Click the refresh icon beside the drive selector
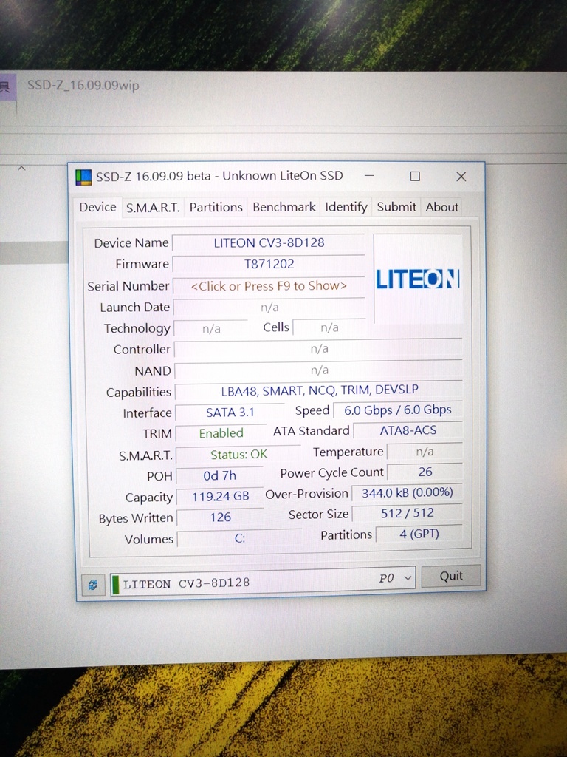The image size is (567, 757). pos(93,584)
